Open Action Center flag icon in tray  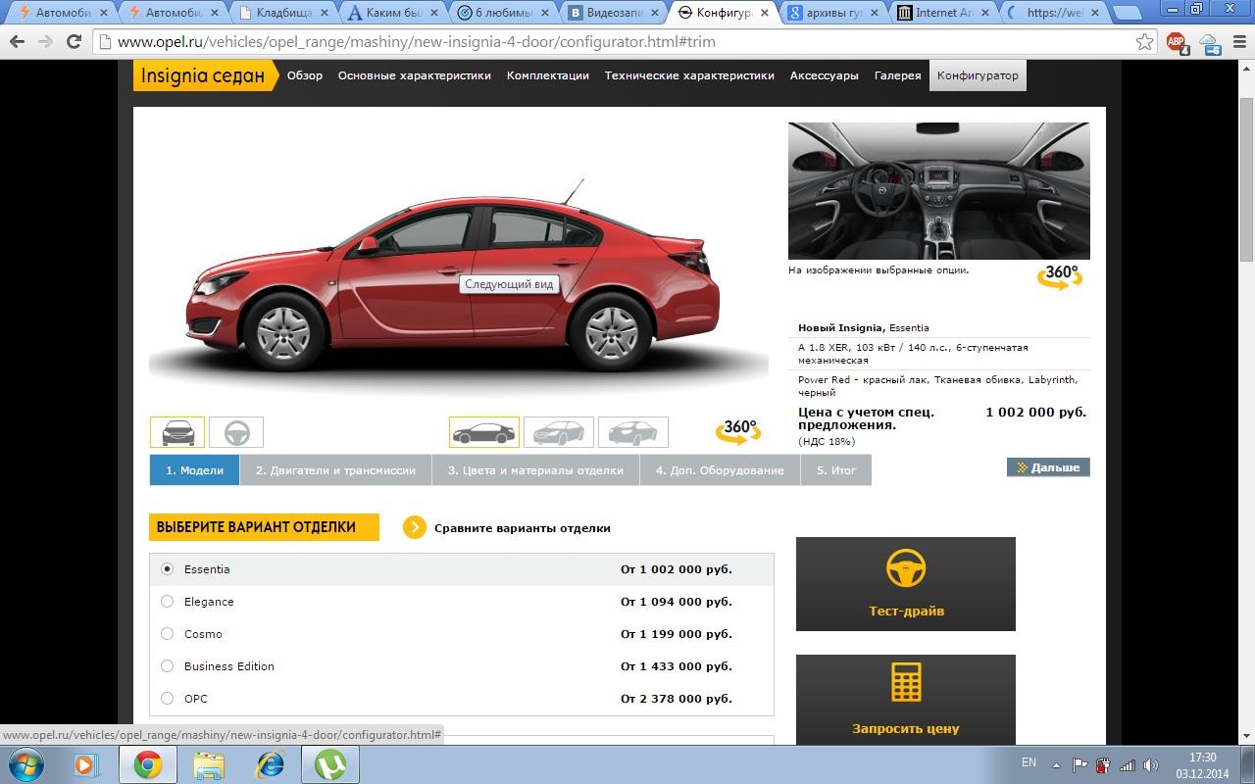1079,764
